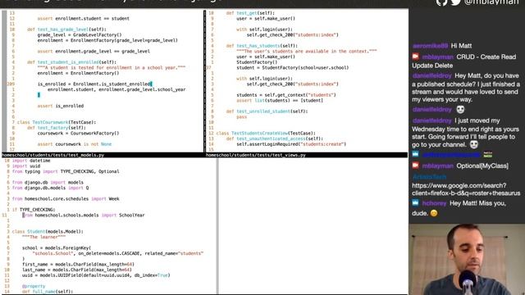Click the empty bottom-right editor pane

pos(313,226)
